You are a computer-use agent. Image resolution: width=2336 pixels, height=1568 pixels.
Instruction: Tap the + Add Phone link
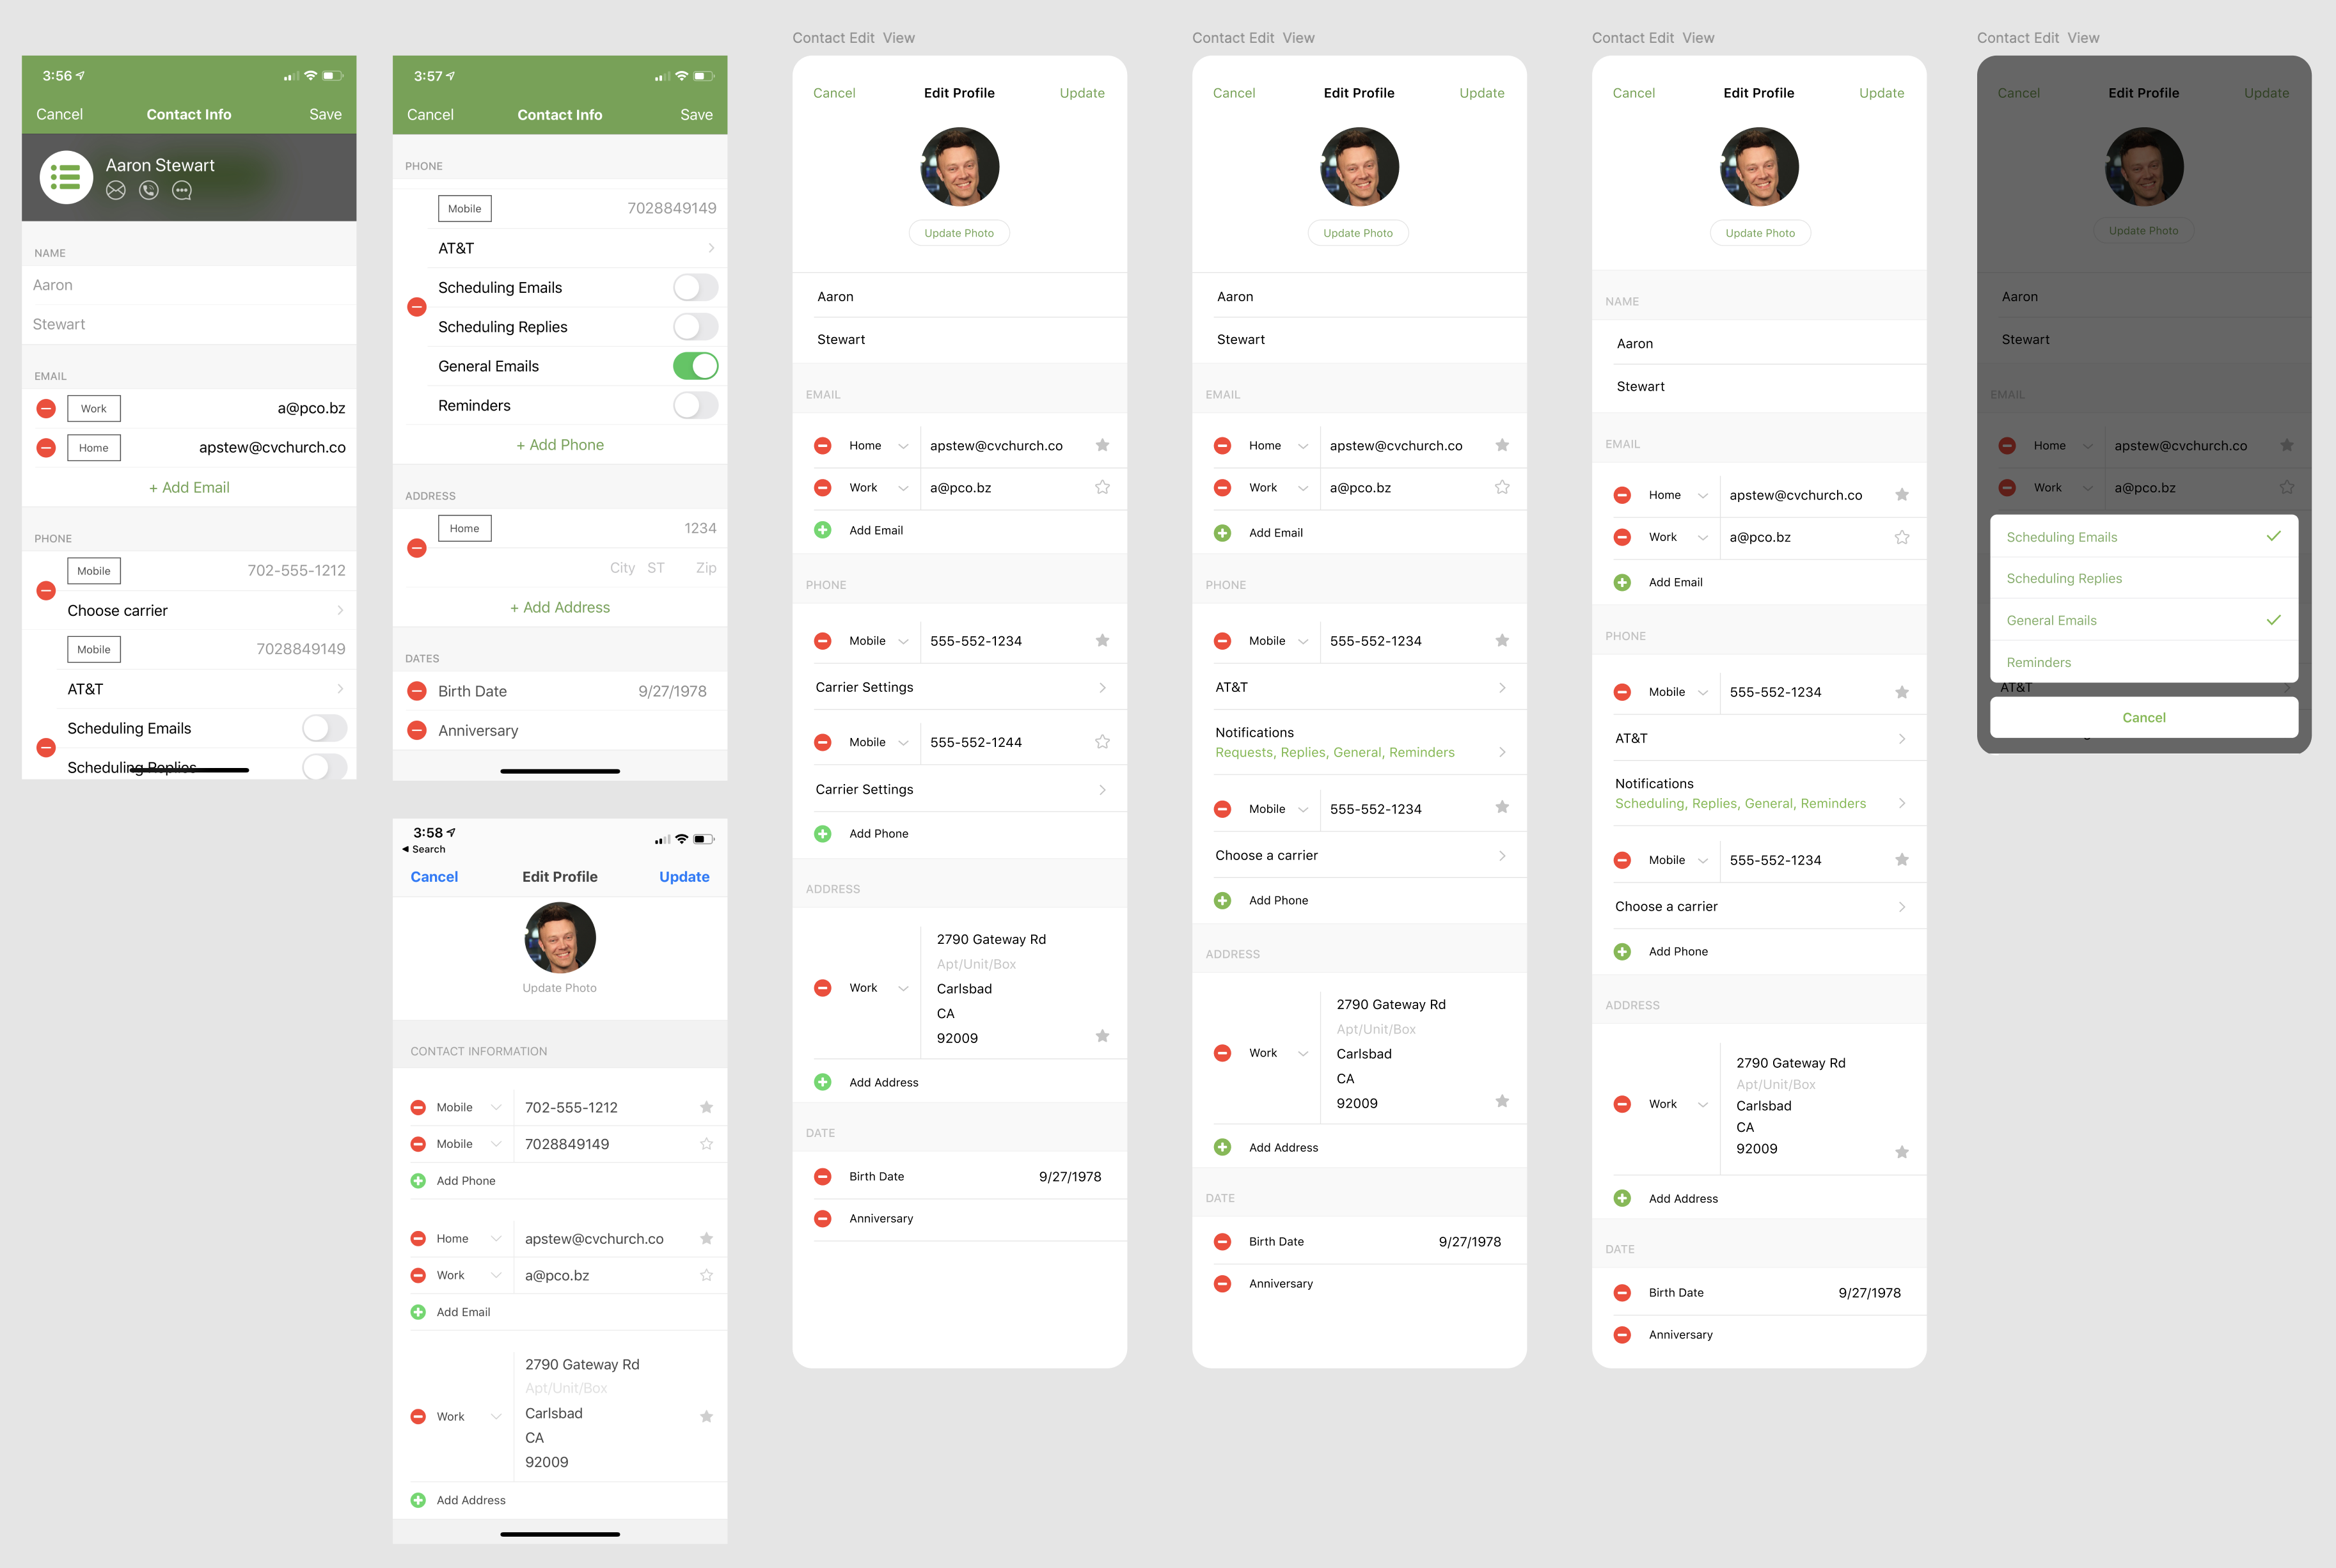pyautogui.click(x=560, y=445)
